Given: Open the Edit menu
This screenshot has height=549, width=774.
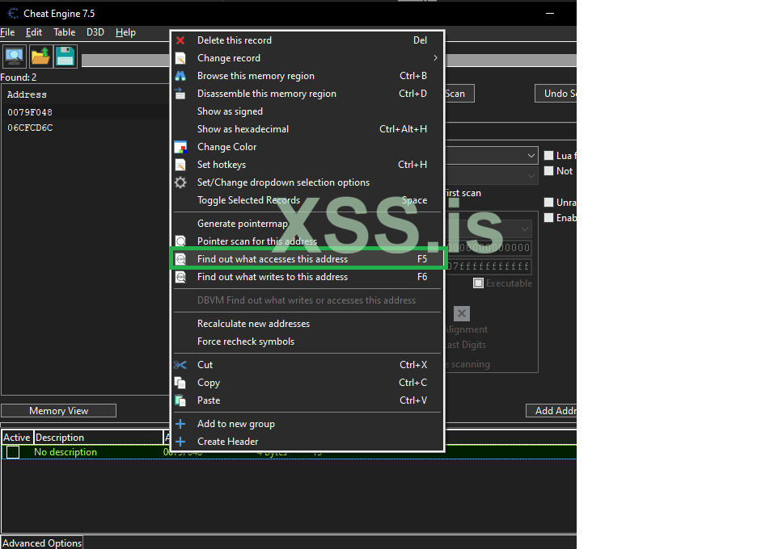Looking at the screenshot, I should click(x=34, y=32).
